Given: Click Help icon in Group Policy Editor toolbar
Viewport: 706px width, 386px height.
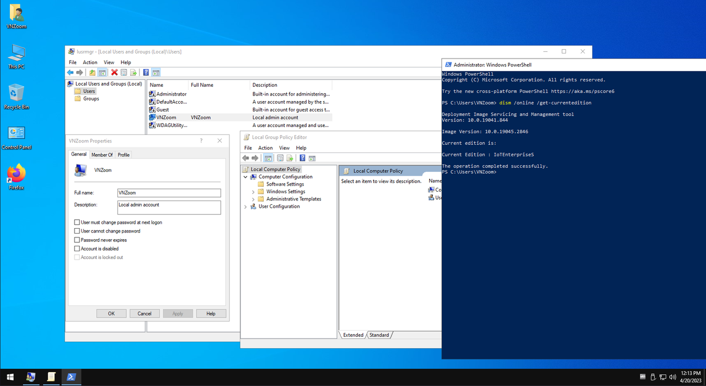Looking at the screenshot, I should pyautogui.click(x=302, y=158).
